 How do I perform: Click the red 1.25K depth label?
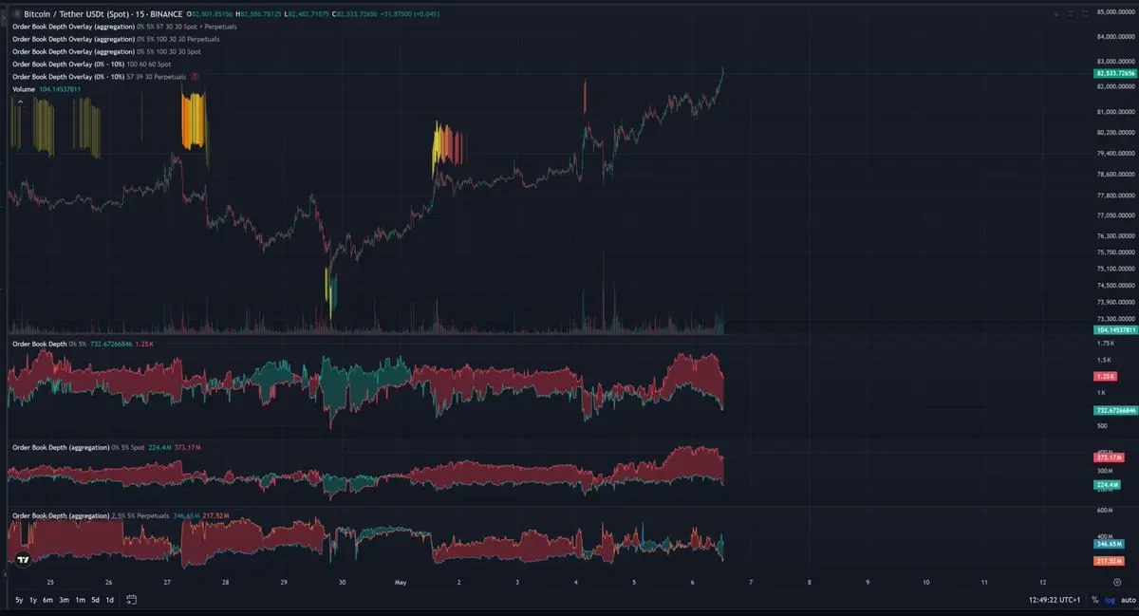(x=1105, y=377)
